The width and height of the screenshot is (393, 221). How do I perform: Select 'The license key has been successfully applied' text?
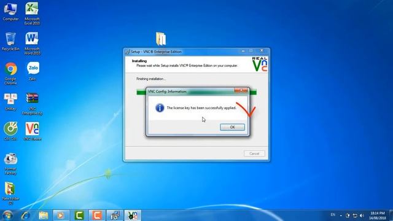201,108
